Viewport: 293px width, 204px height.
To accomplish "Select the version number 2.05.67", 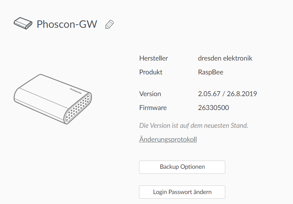I will point(209,94).
